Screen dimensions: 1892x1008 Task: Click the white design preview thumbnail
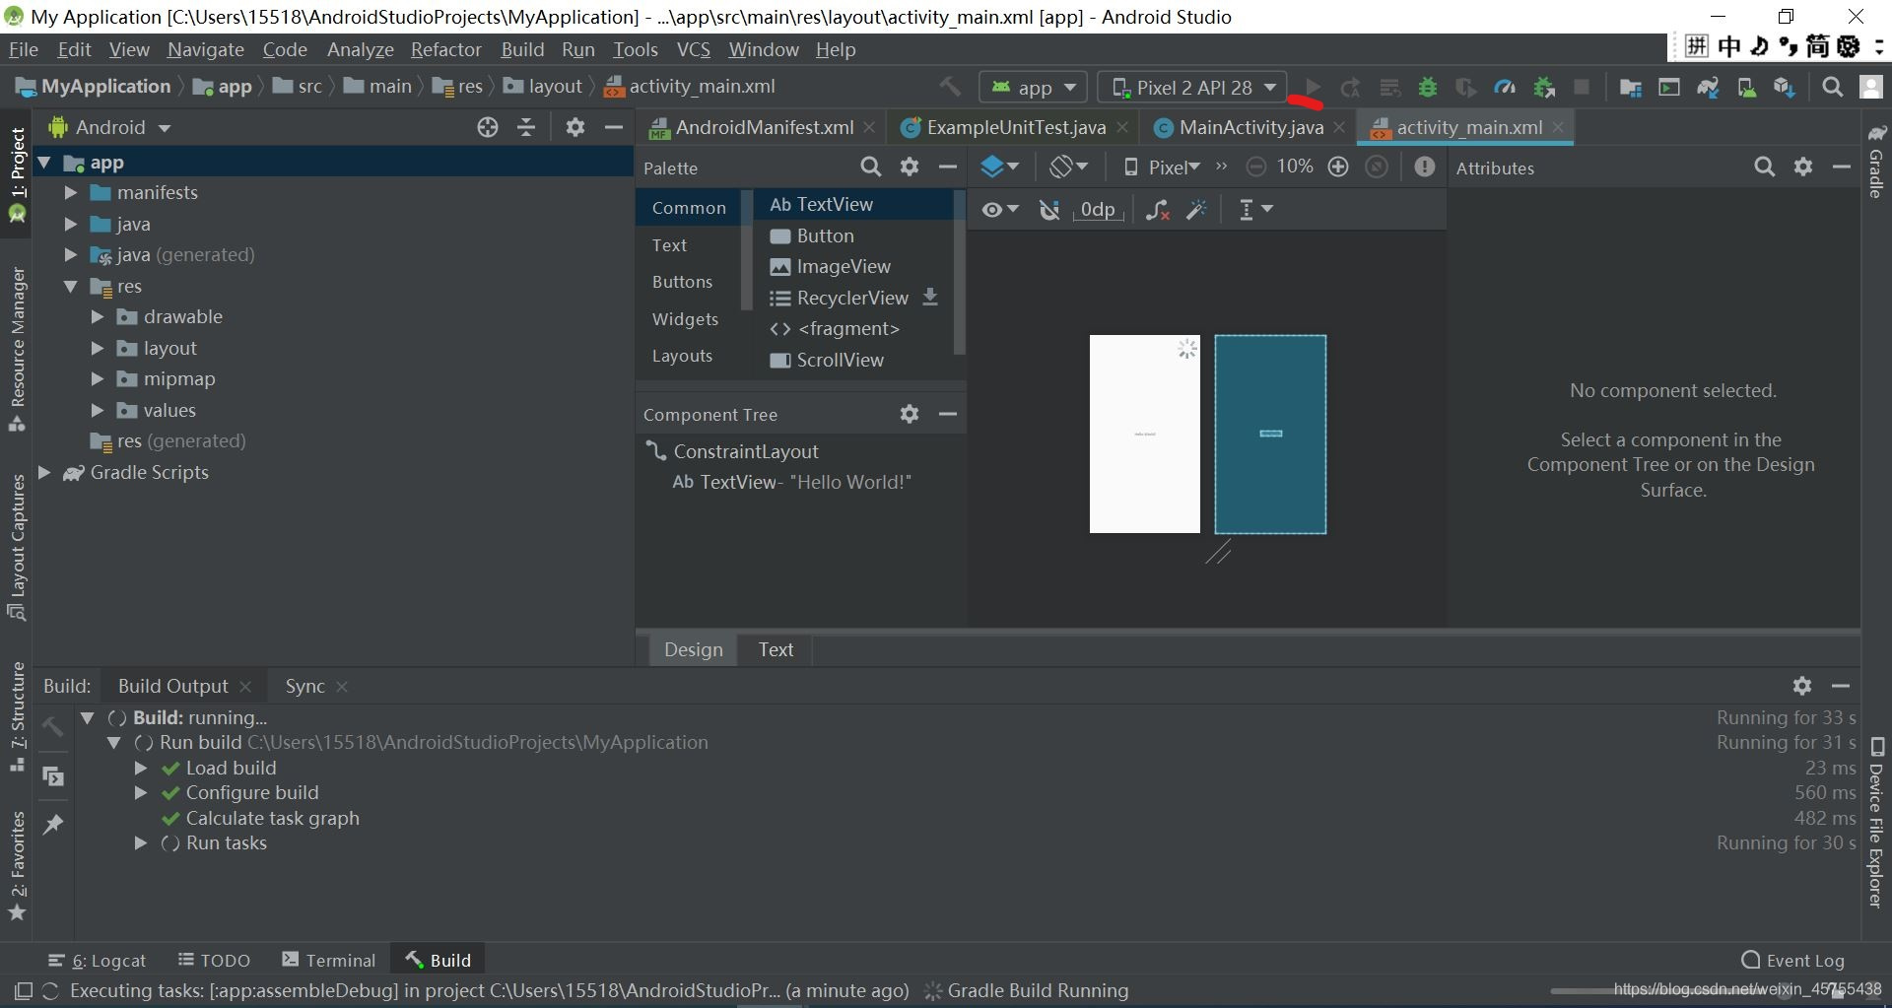coord(1144,434)
